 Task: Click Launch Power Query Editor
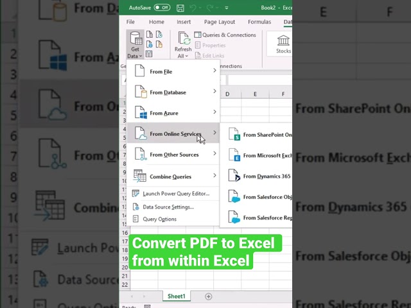pos(173,194)
